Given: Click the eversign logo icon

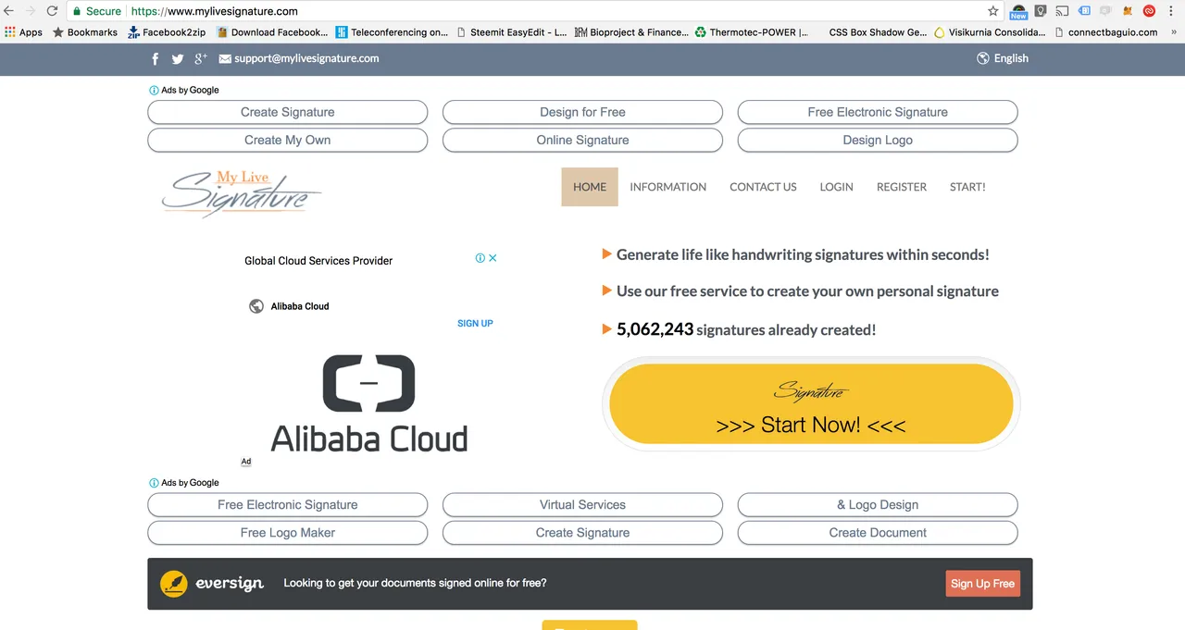Looking at the screenshot, I should (x=174, y=584).
